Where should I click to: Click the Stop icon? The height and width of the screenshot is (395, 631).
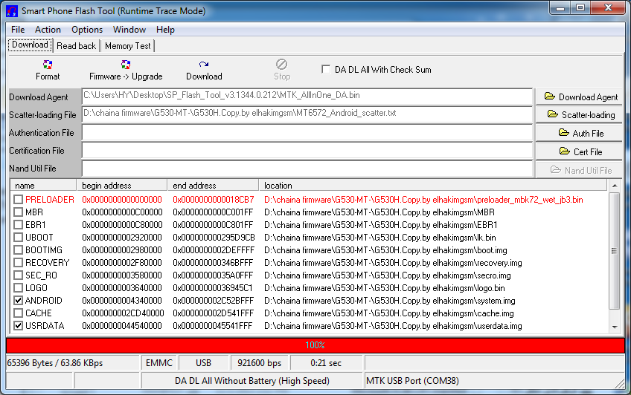(282, 65)
